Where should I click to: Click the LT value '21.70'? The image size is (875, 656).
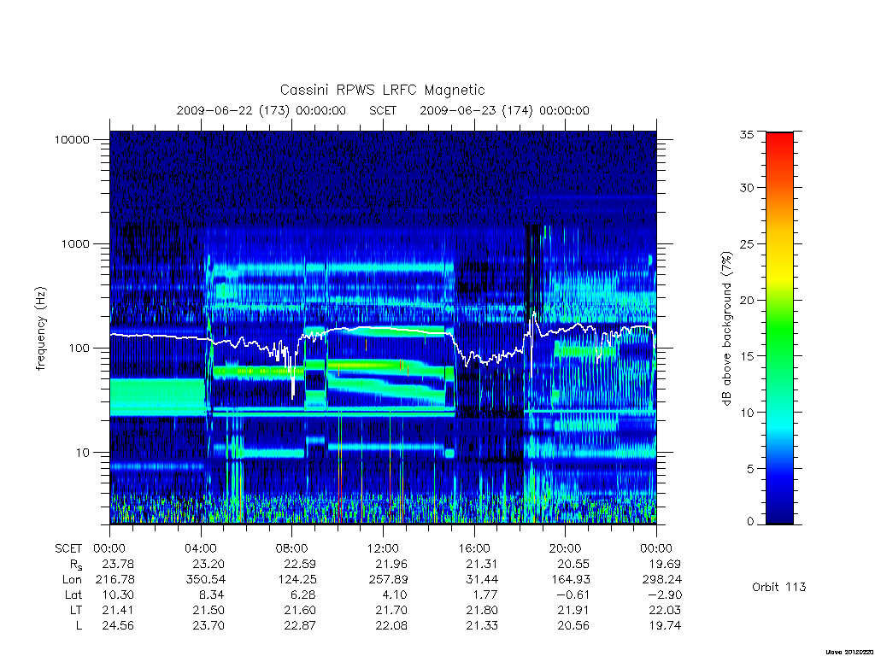[x=391, y=610]
